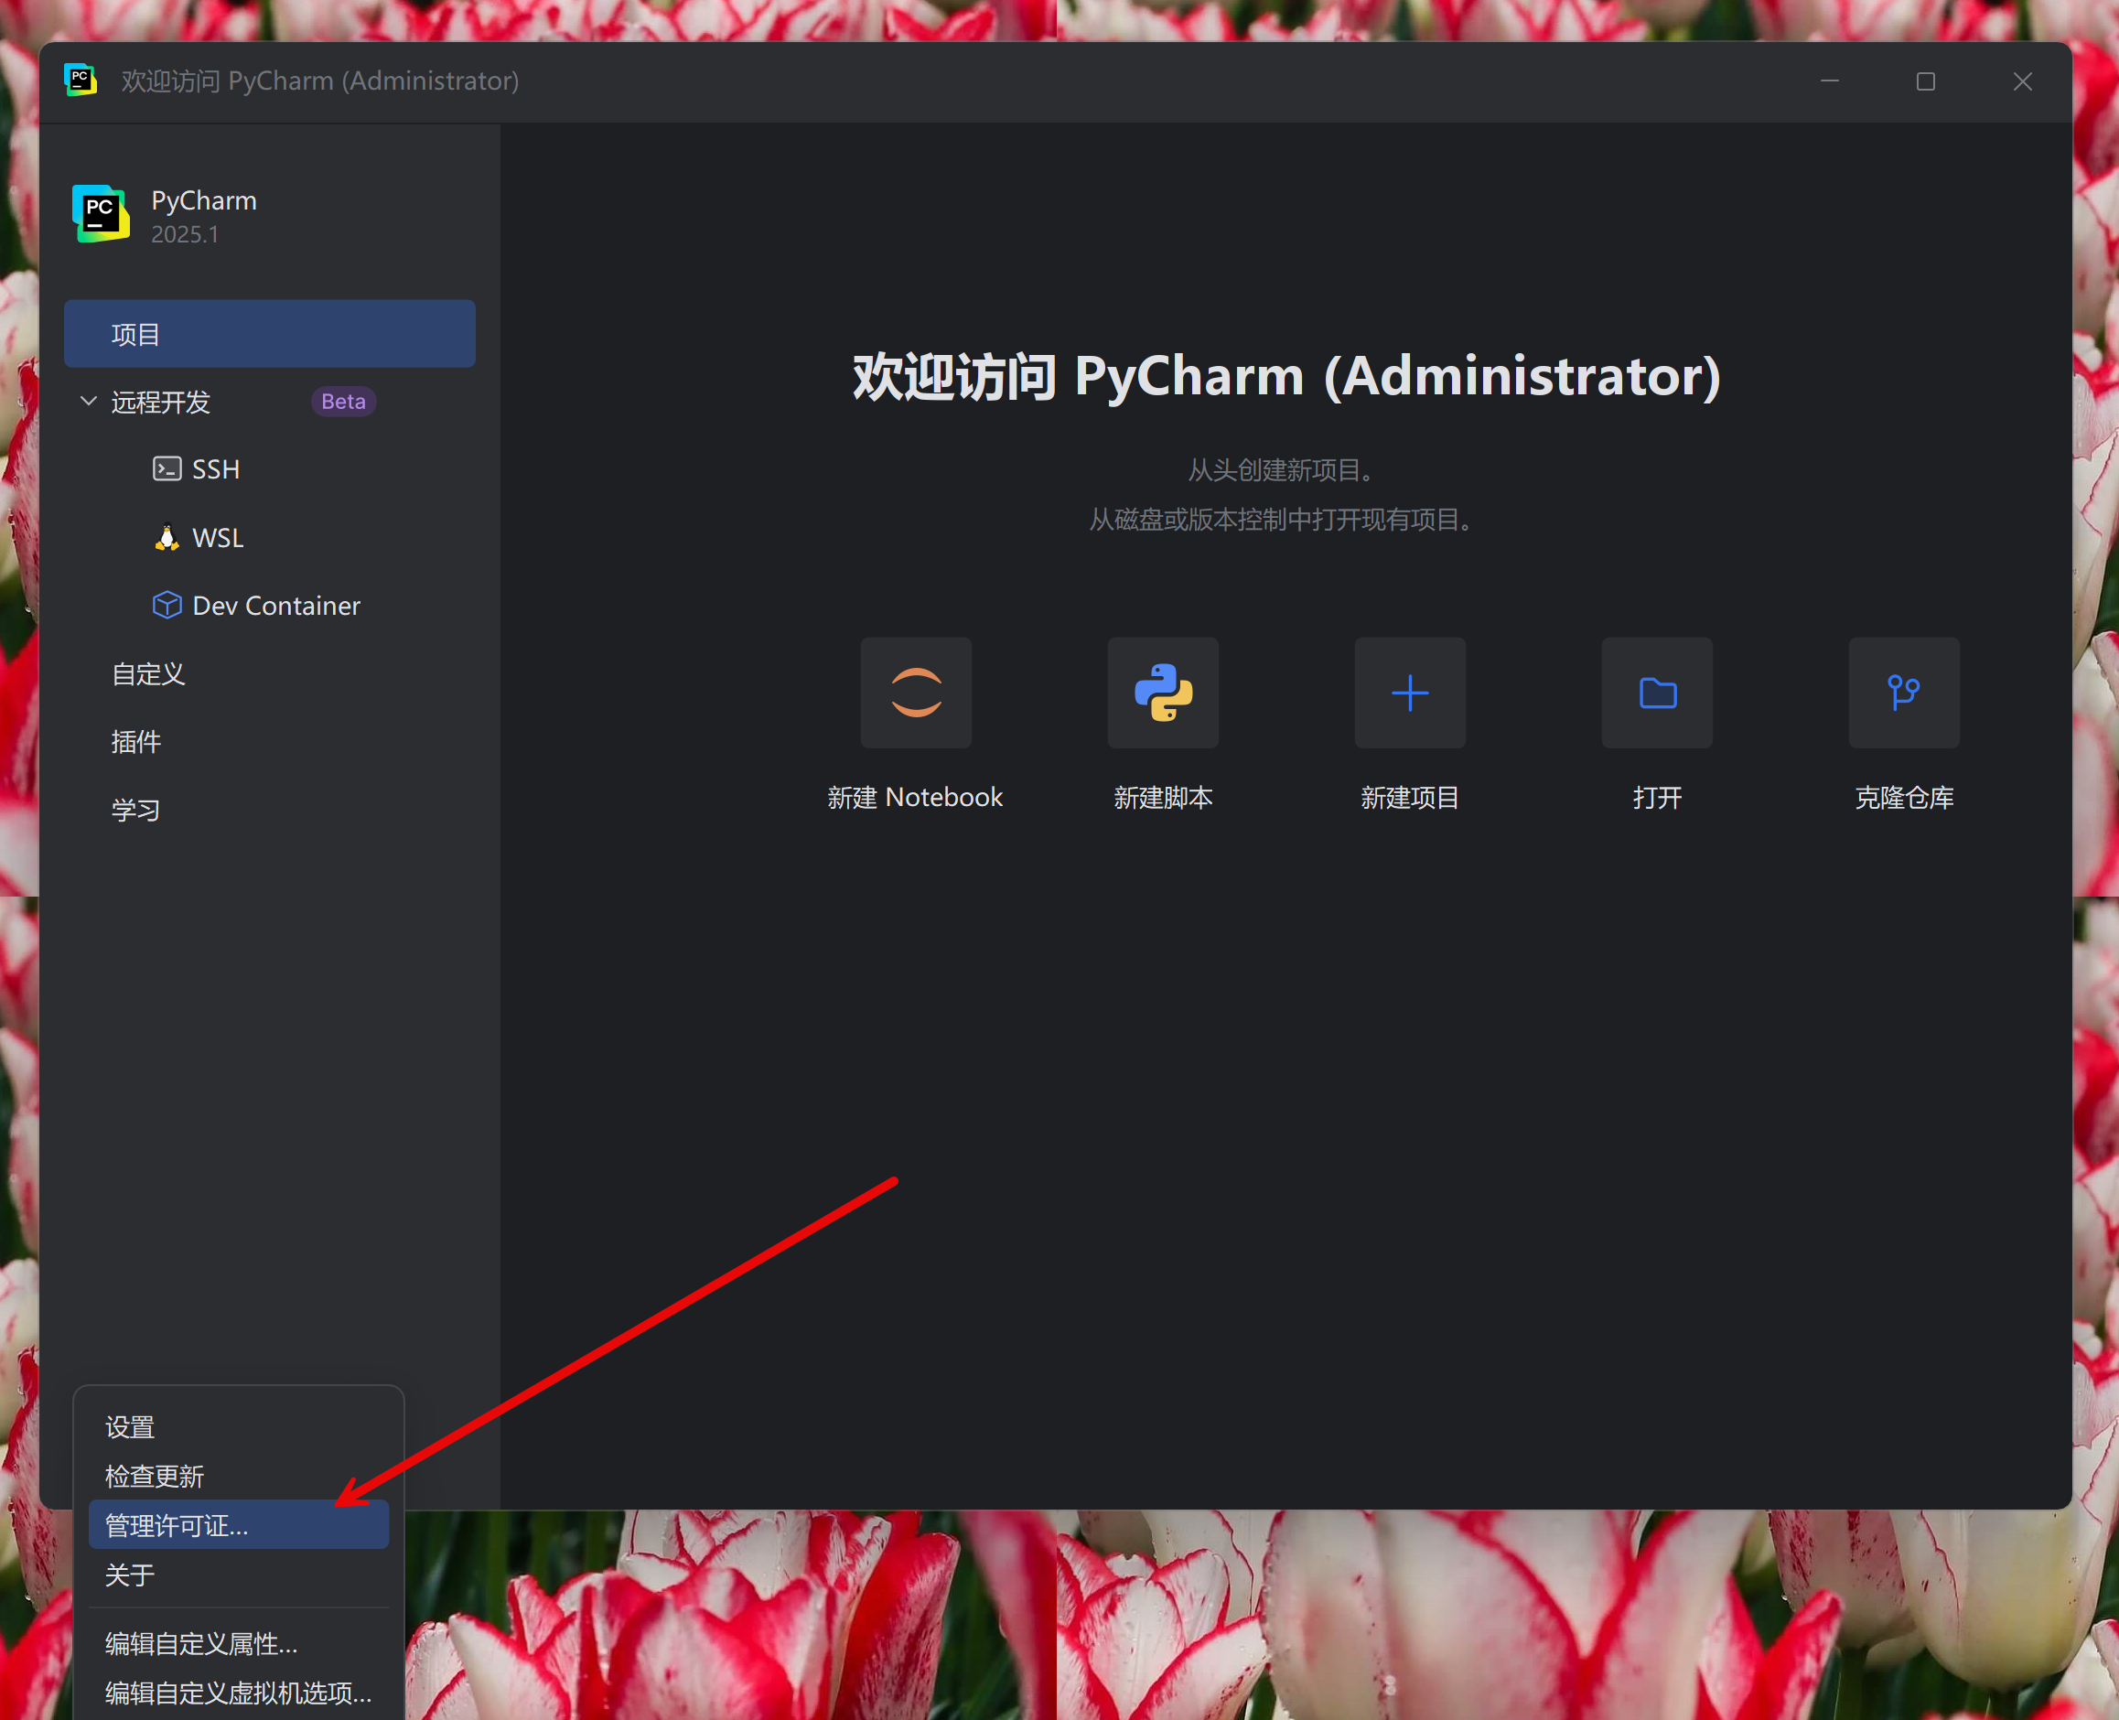Choose 编辑自定义属性... menu item

click(x=201, y=1644)
